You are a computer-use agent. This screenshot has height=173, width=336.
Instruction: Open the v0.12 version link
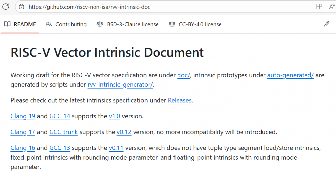(x=124, y=132)
